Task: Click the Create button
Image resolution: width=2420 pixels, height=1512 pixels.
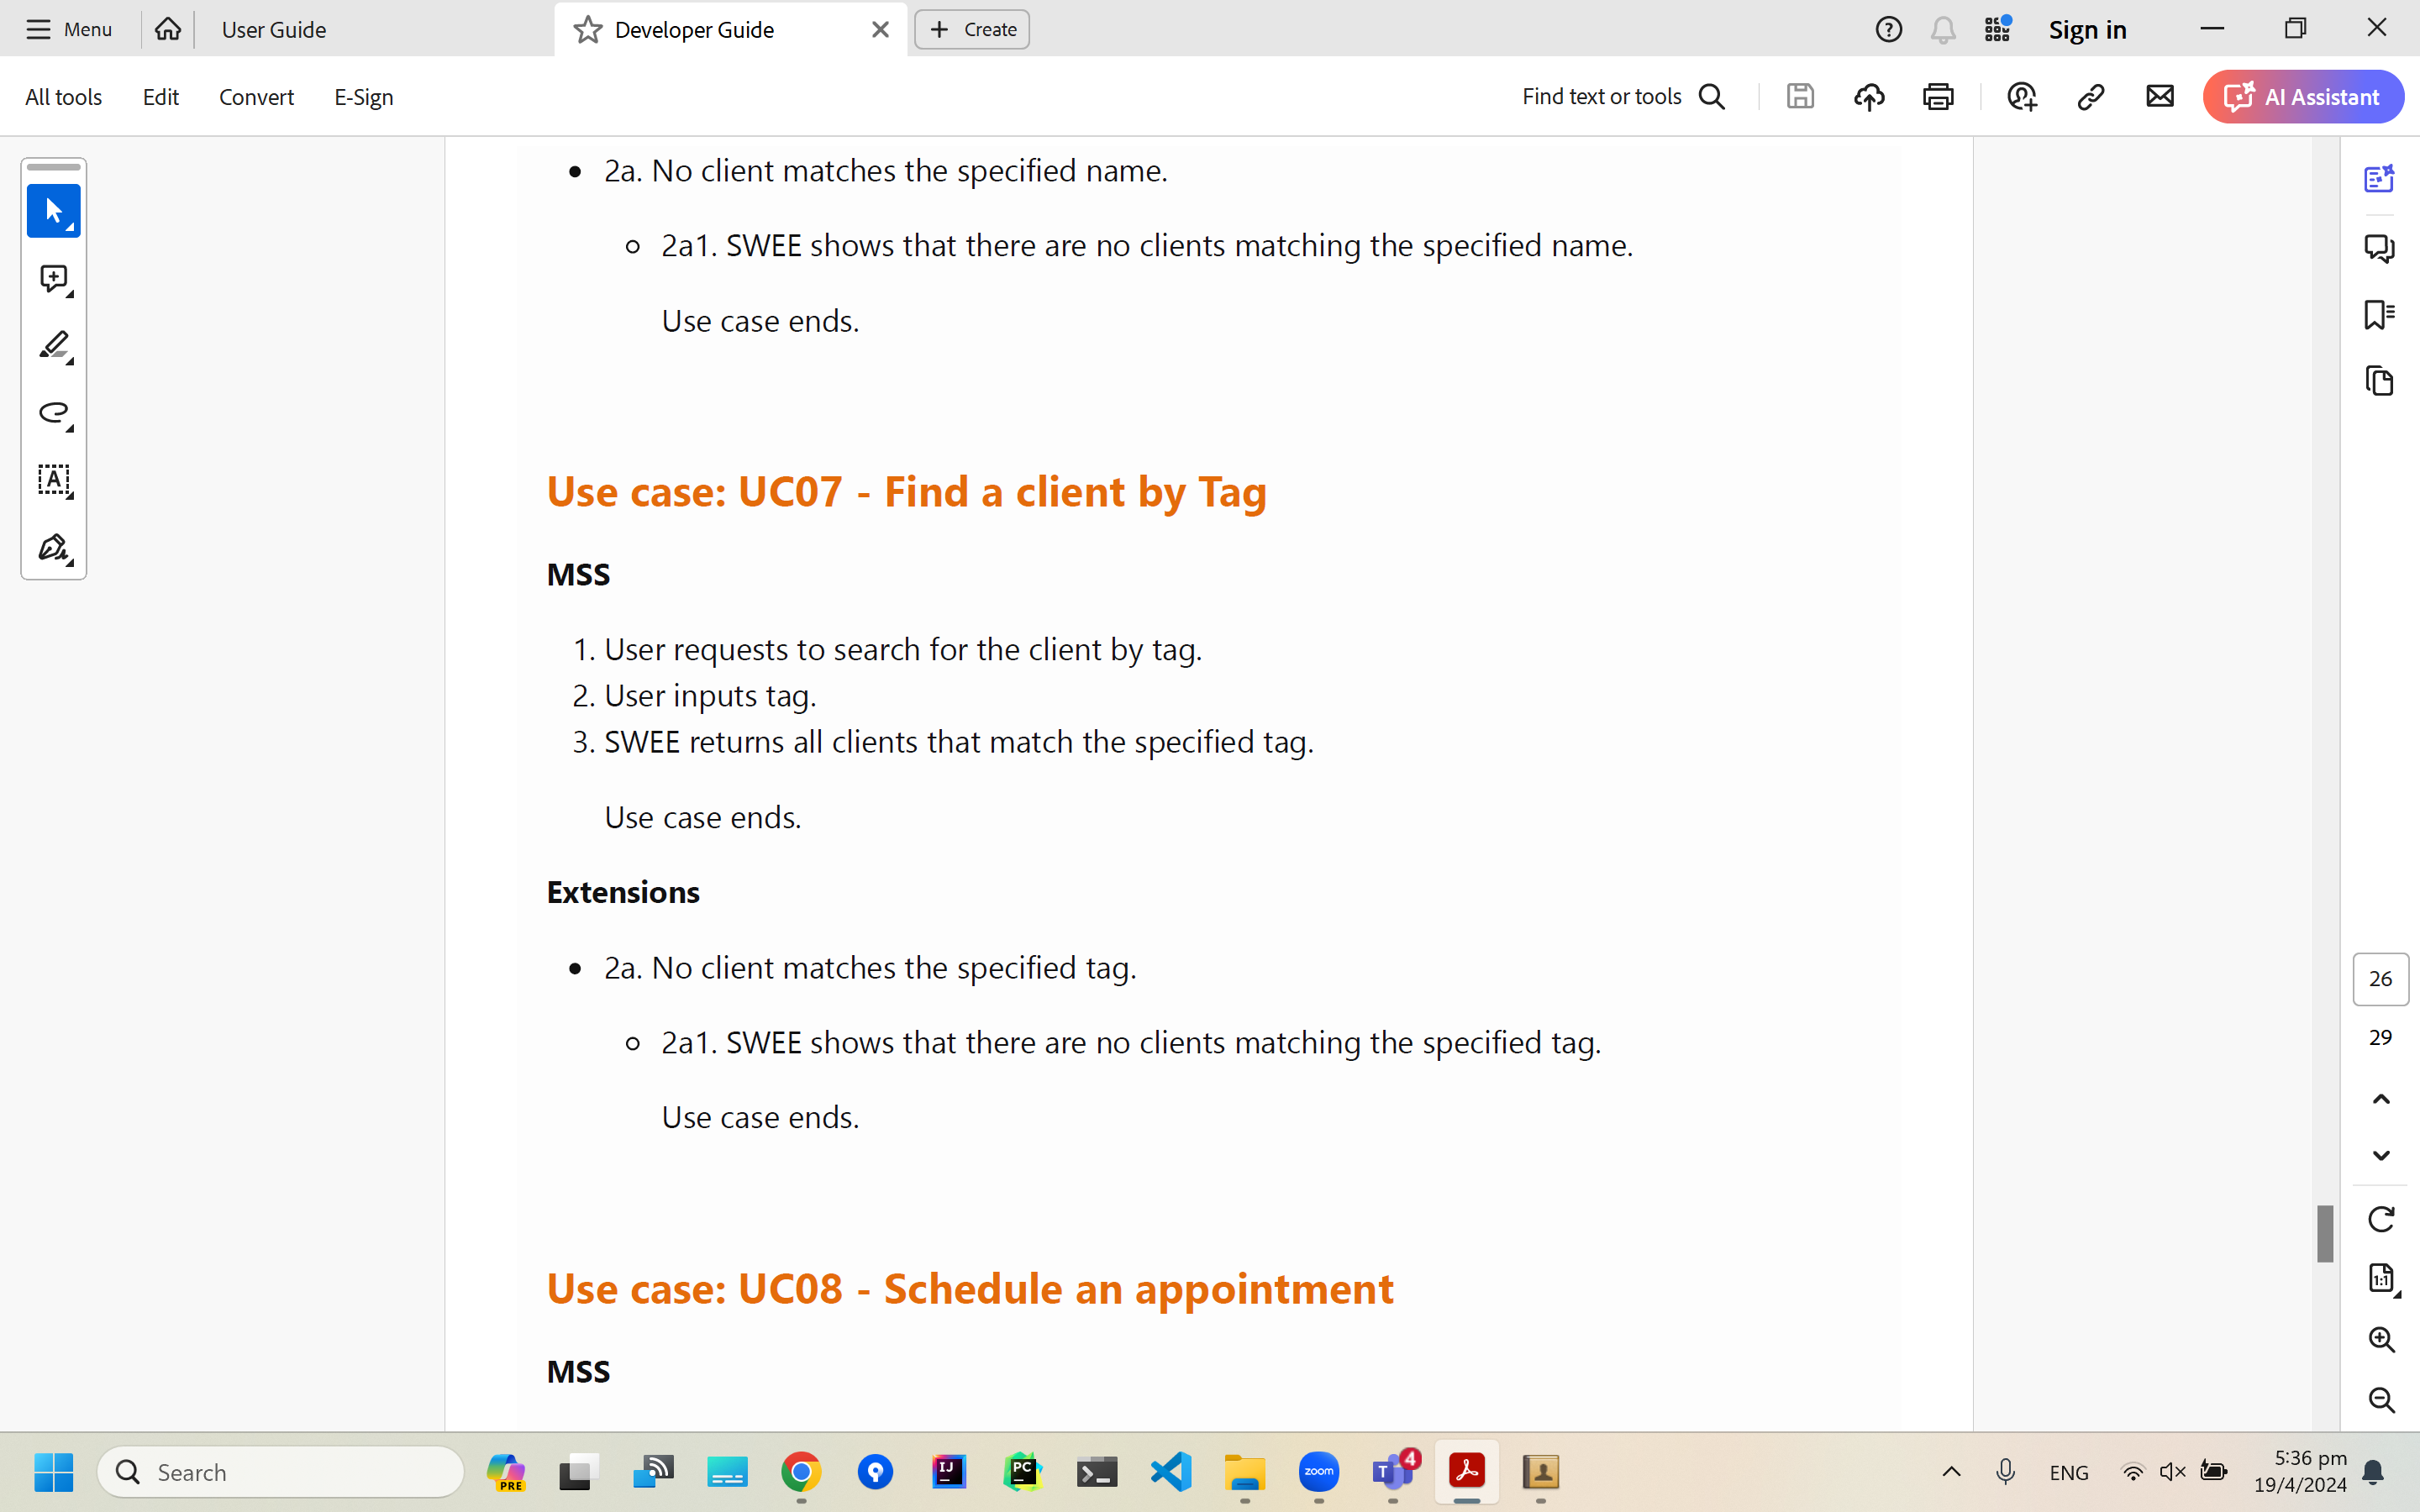Action: [x=972, y=30]
